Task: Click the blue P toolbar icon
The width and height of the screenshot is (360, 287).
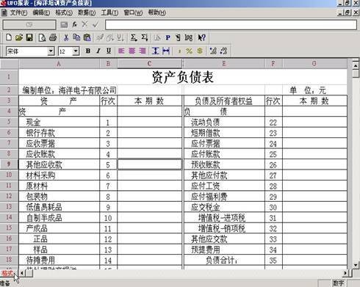Action: [168, 37]
